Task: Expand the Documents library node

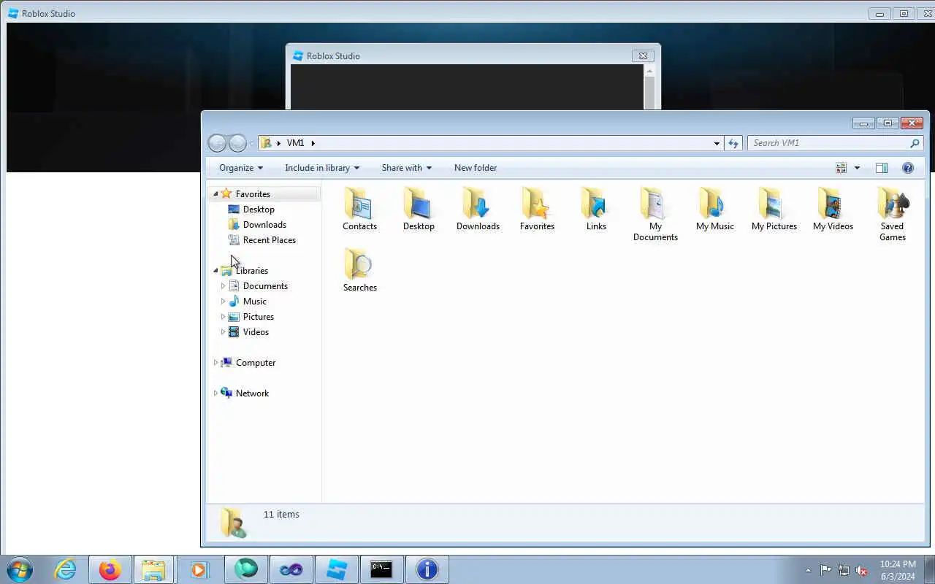Action: 223,286
